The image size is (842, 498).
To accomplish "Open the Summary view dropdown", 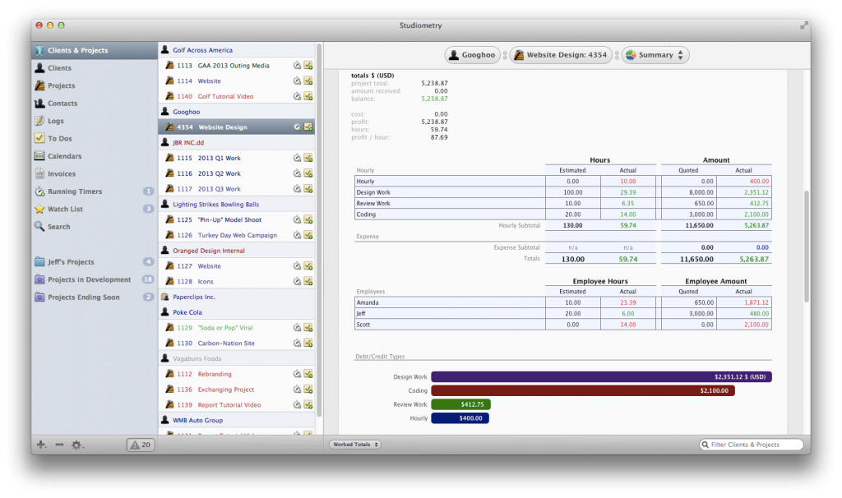I will click(x=657, y=55).
